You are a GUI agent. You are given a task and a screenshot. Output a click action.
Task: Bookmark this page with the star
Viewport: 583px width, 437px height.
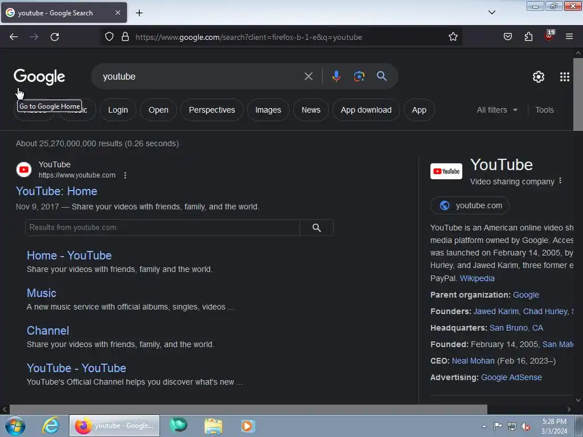[453, 36]
